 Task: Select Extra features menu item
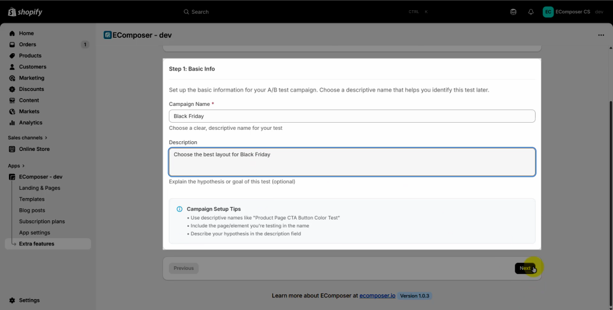click(x=37, y=244)
